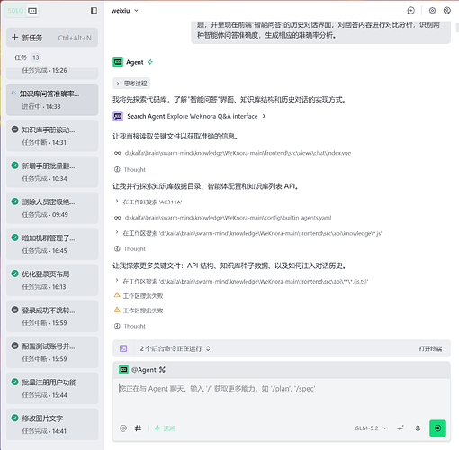The image size is (459, 450).
Task: Open task 知识库手册滚动 interrupted at 14:31
Action: [x=52, y=136]
